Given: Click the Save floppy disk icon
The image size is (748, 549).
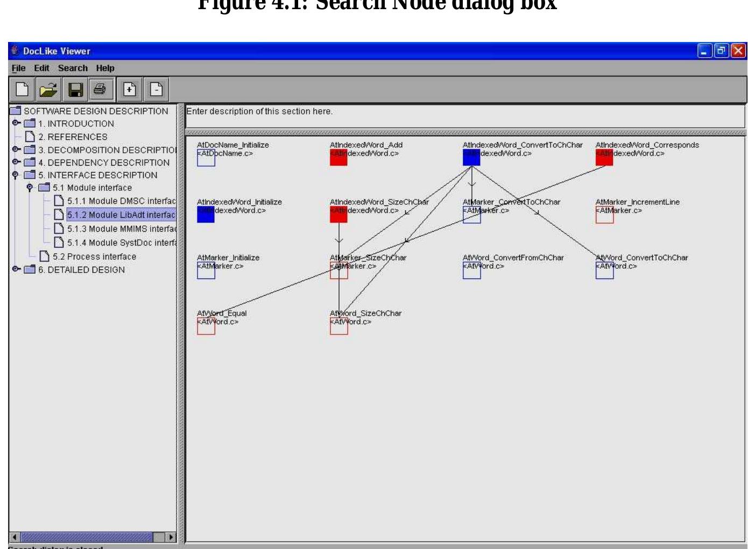Looking at the screenshot, I should coord(75,89).
